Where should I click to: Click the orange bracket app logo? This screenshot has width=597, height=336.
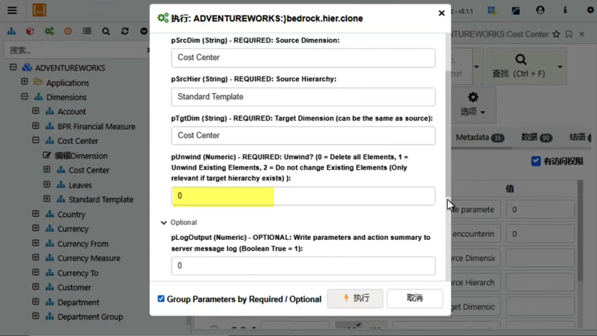click(x=39, y=11)
